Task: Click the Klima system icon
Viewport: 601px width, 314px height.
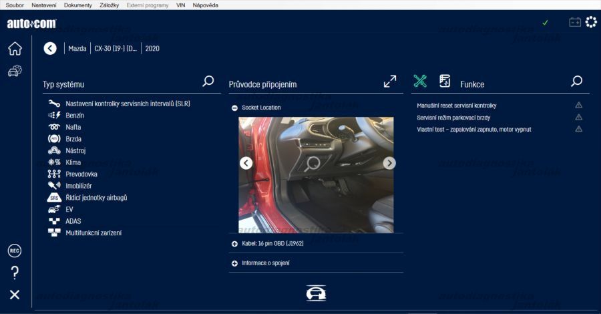Action: (x=54, y=162)
